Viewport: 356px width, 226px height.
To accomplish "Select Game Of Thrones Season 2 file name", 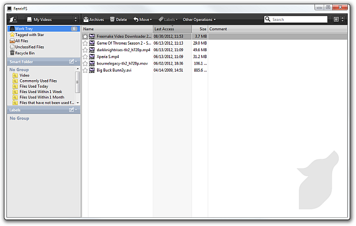I will coord(124,43).
